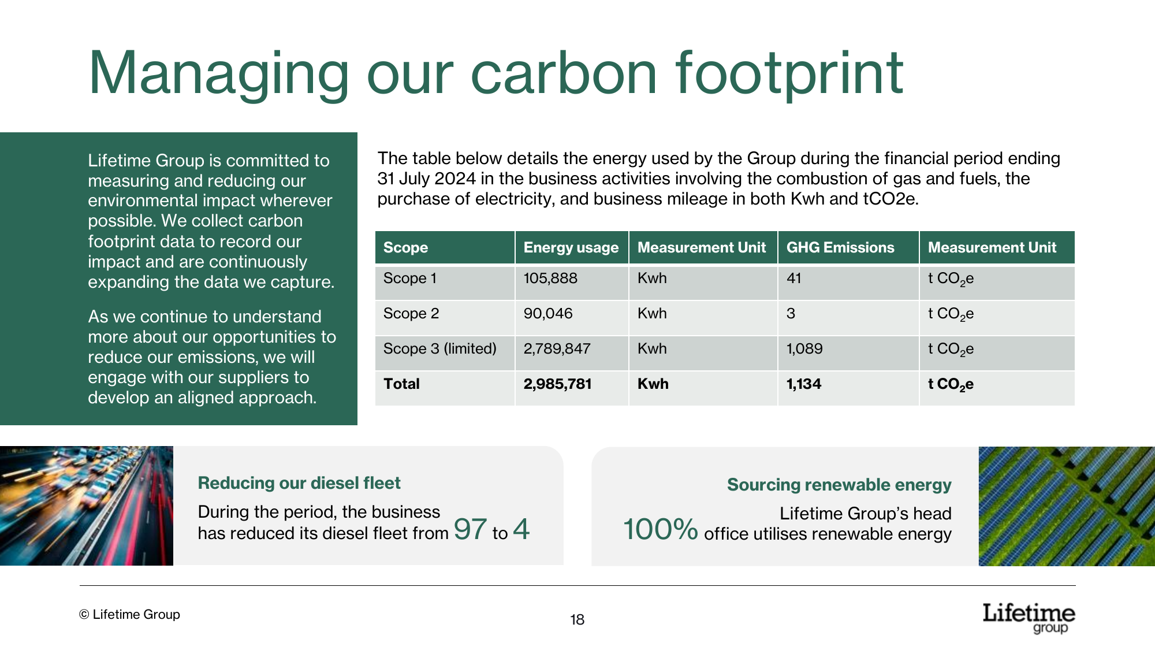Screen dimensions: 1155x650
Task: Click the 'Managing our carbon footprint' title
Action: tap(496, 74)
